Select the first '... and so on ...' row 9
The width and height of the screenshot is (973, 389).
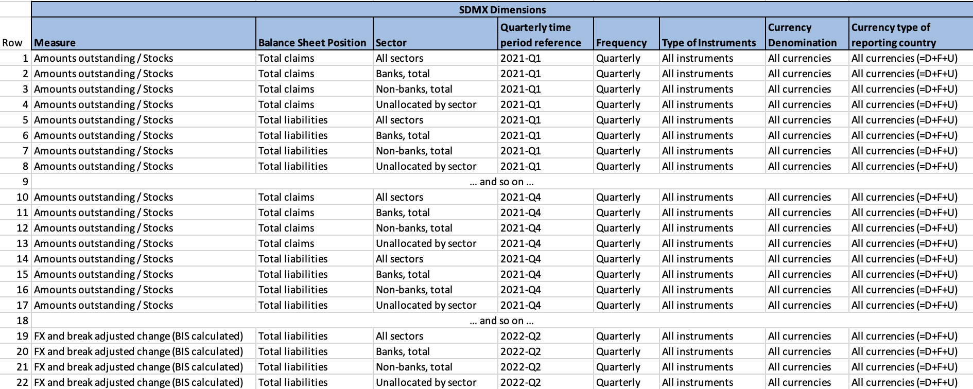tap(501, 182)
